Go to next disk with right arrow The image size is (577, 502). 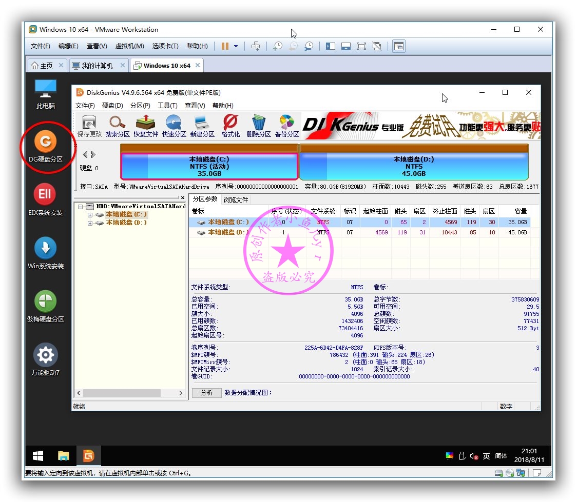pyautogui.click(x=93, y=154)
